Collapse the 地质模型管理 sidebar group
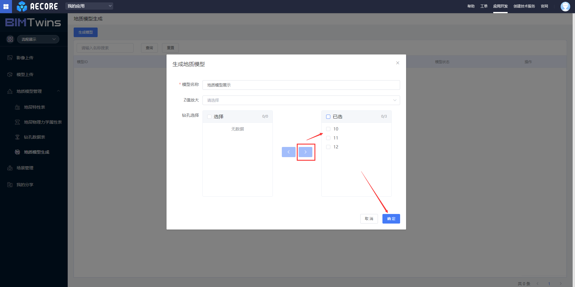 58,91
